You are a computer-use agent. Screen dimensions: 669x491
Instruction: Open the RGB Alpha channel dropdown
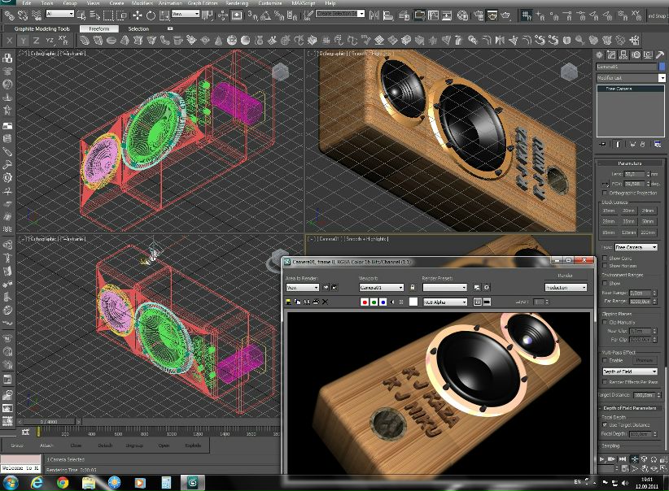pyautogui.click(x=445, y=302)
